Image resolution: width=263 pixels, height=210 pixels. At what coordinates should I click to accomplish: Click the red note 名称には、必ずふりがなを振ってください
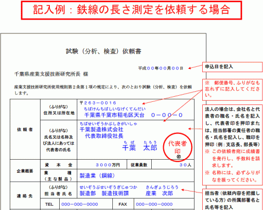[232, 176]
